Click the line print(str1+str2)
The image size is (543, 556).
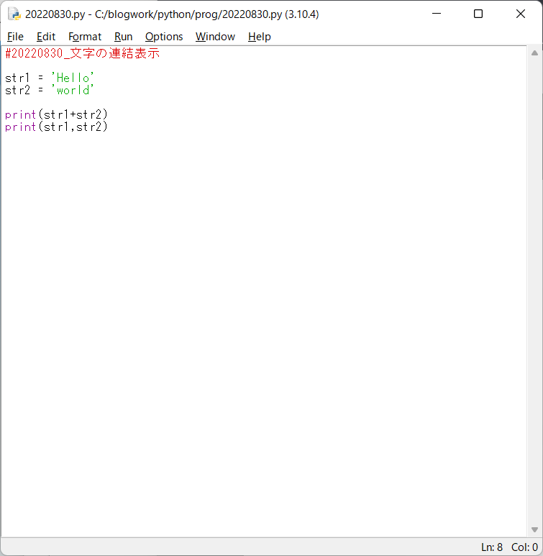(x=56, y=114)
